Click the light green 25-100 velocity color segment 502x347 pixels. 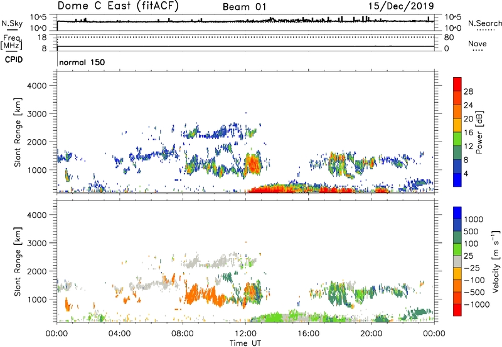457,249
